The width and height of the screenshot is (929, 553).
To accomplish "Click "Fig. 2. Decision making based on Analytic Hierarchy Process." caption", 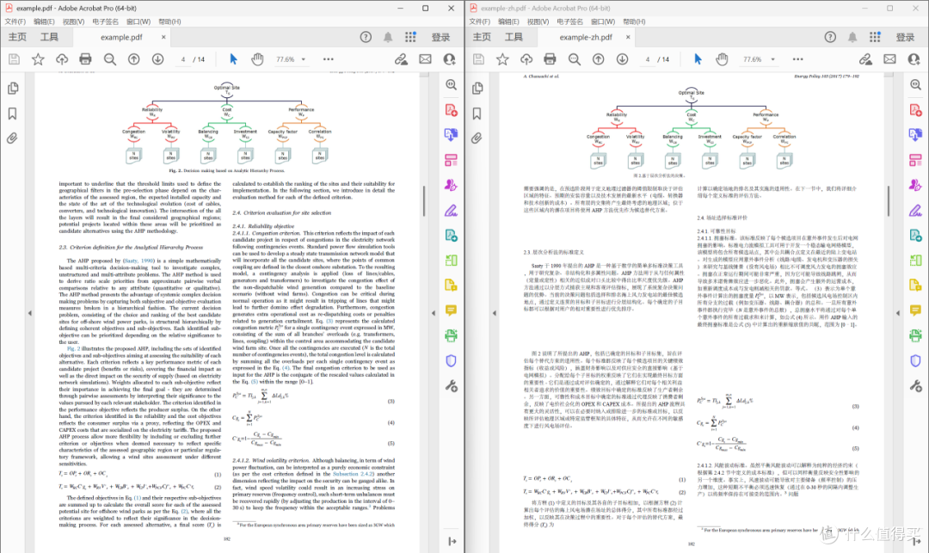I will [x=226, y=170].
